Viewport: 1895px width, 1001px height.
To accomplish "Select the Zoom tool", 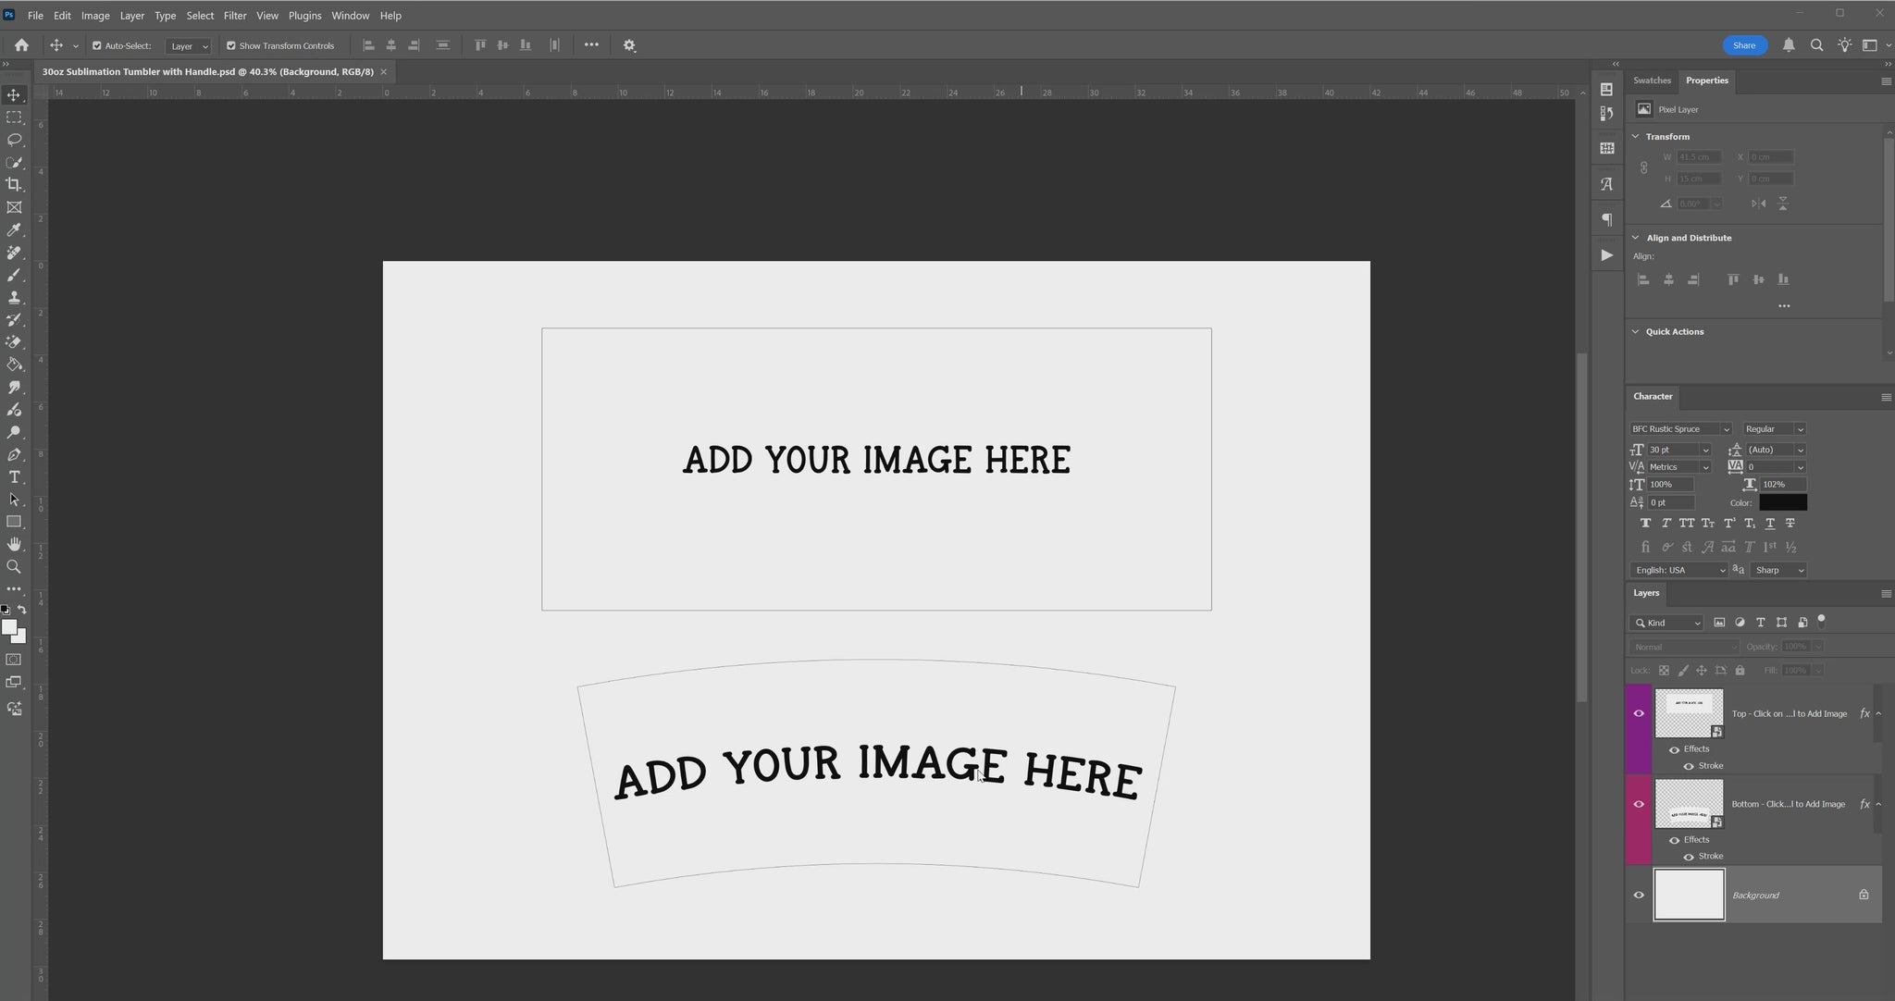I will click(14, 567).
